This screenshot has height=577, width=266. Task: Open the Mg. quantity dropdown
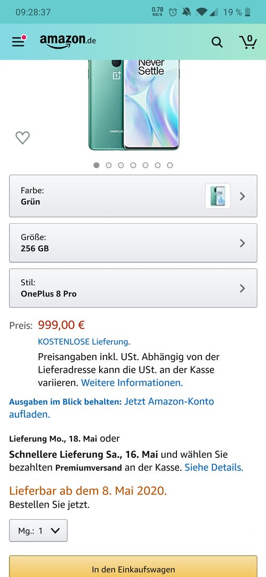38,531
